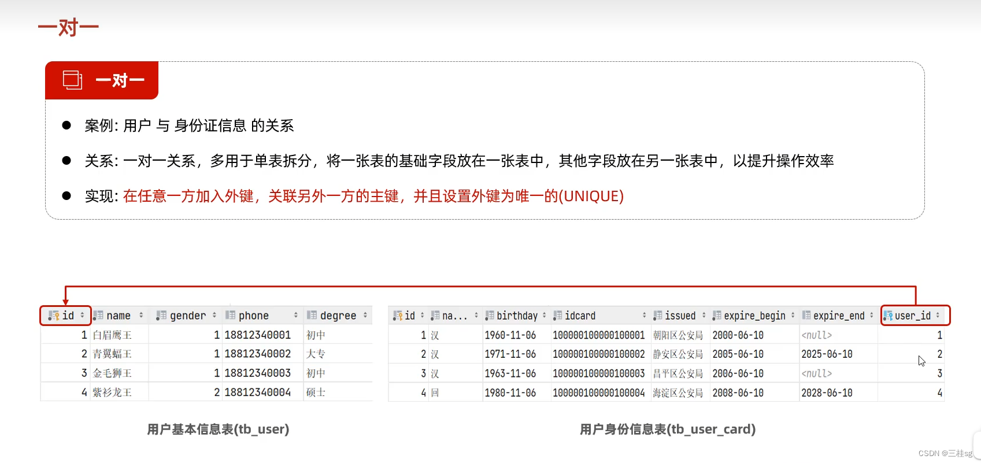Viewport: 981px width, 463px height.
Task: Click the issued column icon
Action: tap(658, 316)
